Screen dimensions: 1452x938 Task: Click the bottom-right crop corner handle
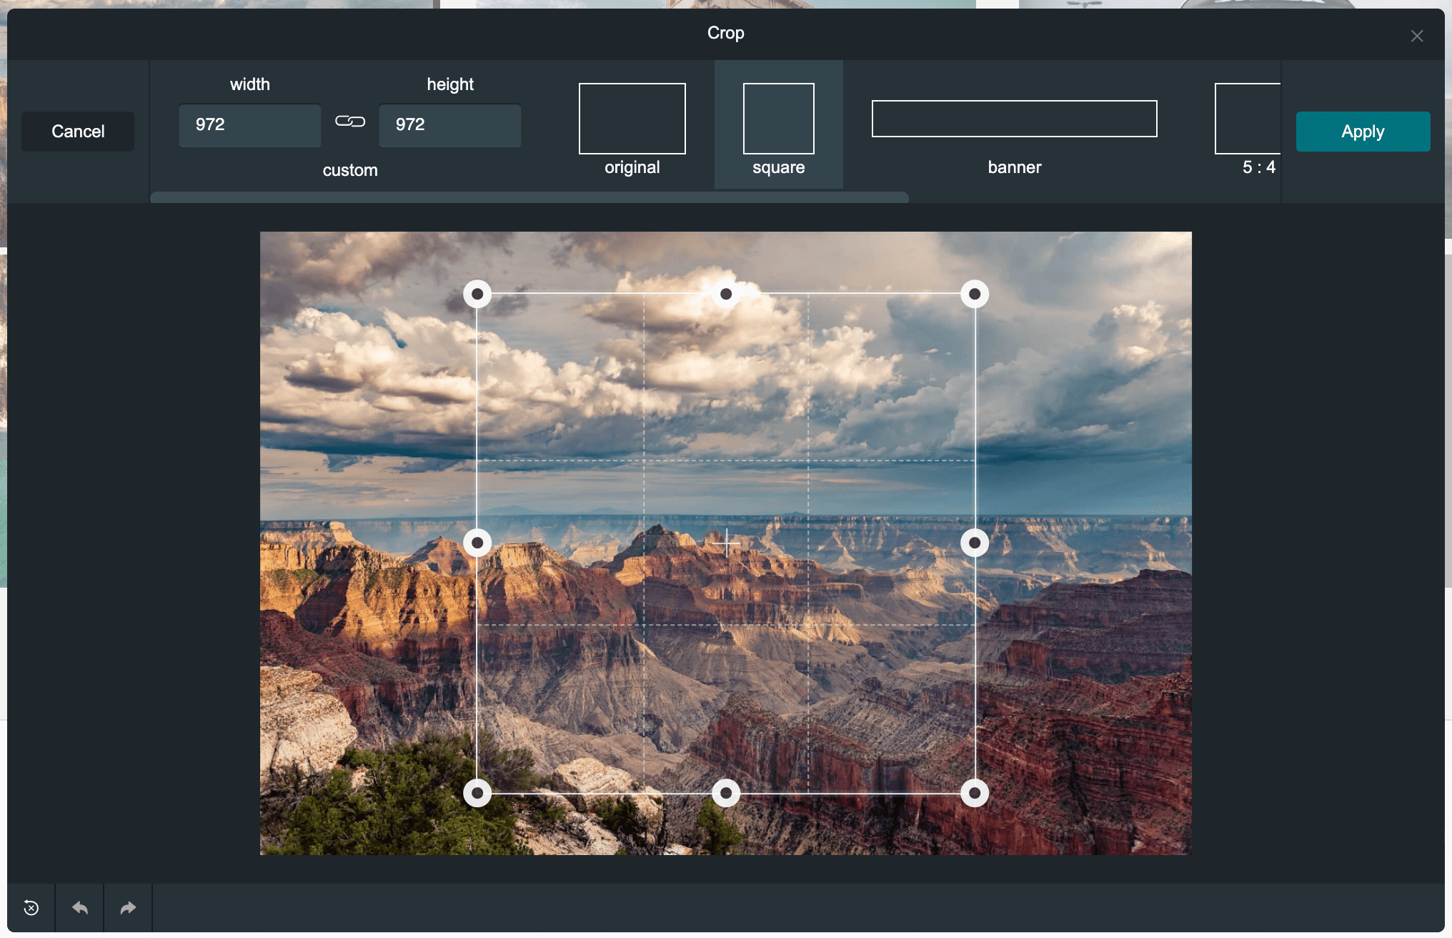click(x=975, y=793)
